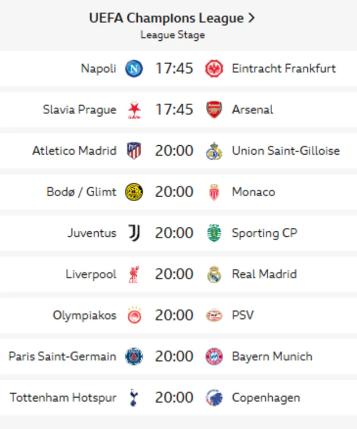Click the Napoli club crest
Viewport: 357px width, 429px height.
(134, 69)
